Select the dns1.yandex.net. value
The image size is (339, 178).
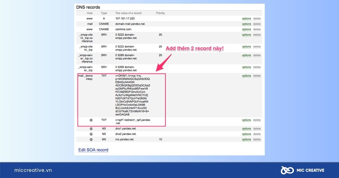click(126, 129)
